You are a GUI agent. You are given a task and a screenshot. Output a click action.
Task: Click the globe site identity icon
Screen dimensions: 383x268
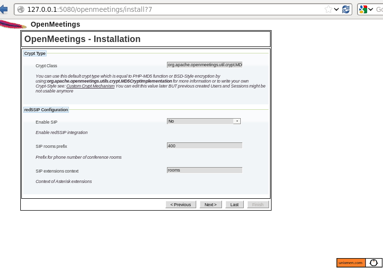pyautogui.click(x=21, y=9)
